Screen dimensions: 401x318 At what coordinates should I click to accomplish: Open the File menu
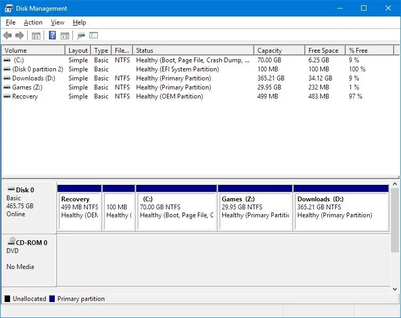[x=11, y=22]
